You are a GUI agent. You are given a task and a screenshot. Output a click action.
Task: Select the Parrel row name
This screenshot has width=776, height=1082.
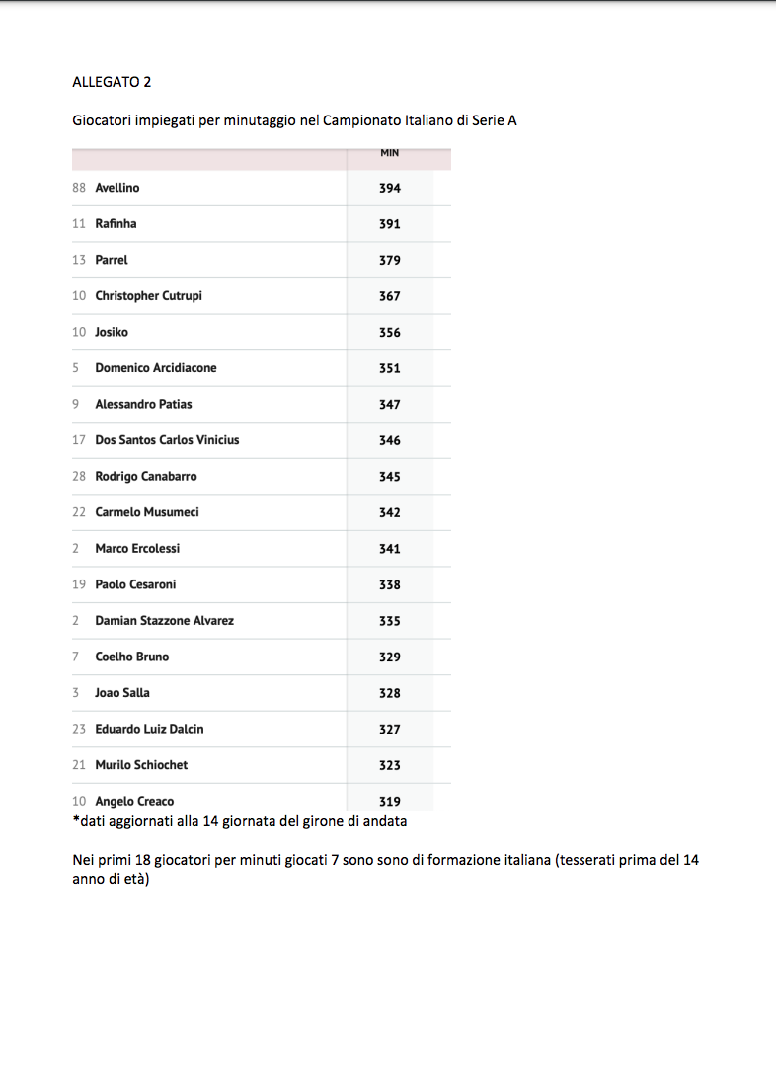(112, 260)
